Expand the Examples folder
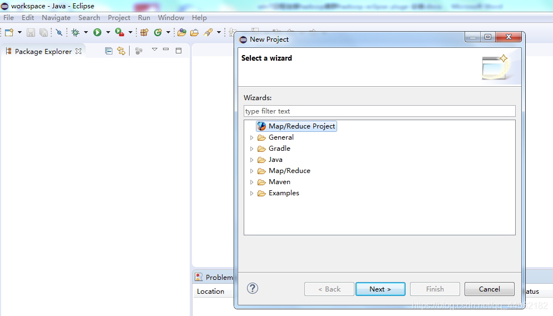The height and width of the screenshot is (316, 553). pyautogui.click(x=251, y=193)
